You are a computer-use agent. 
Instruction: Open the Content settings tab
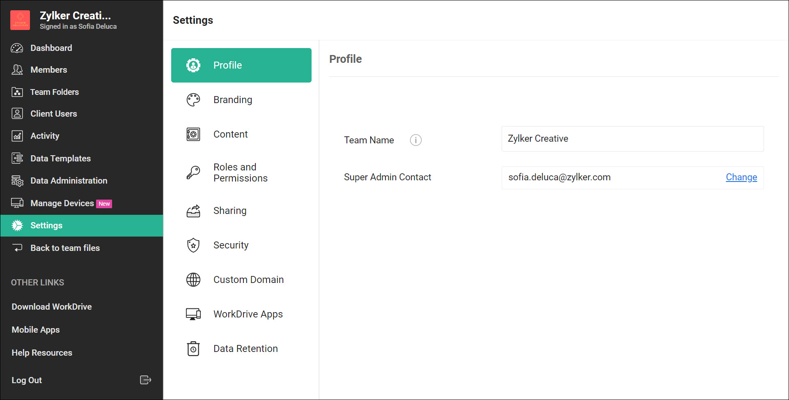click(x=230, y=134)
